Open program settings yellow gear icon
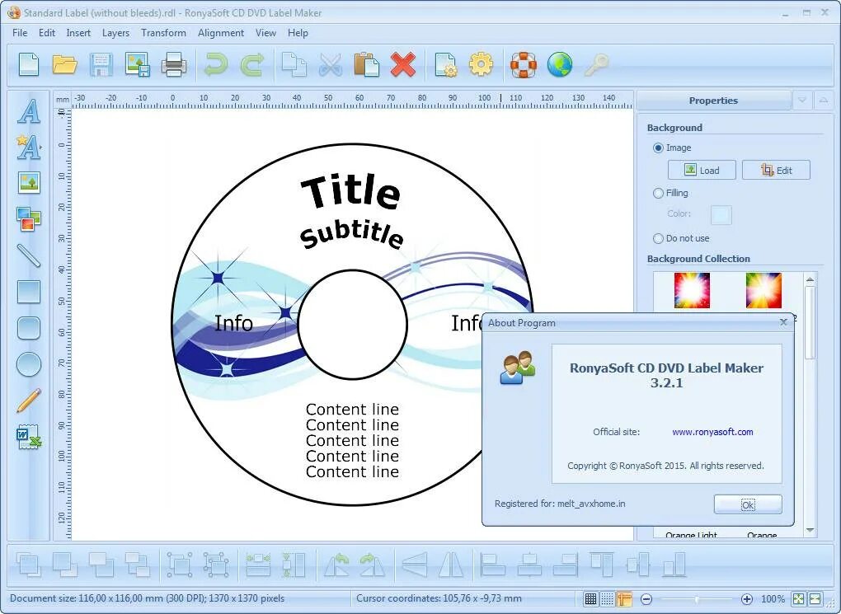The height and width of the screenshot is (614, 841). coord(482,65)
